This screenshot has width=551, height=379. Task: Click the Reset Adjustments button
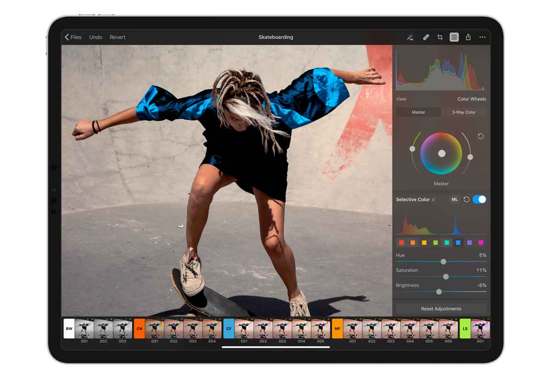point(441,309)
